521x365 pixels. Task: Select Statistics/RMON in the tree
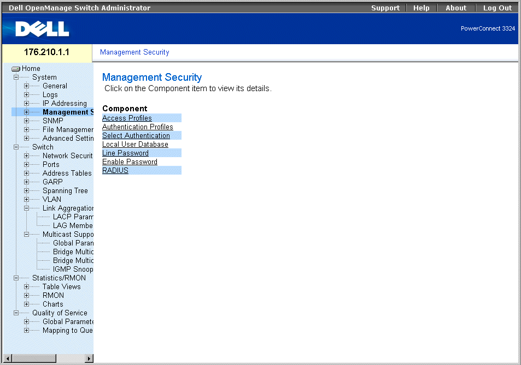(59, 278)
